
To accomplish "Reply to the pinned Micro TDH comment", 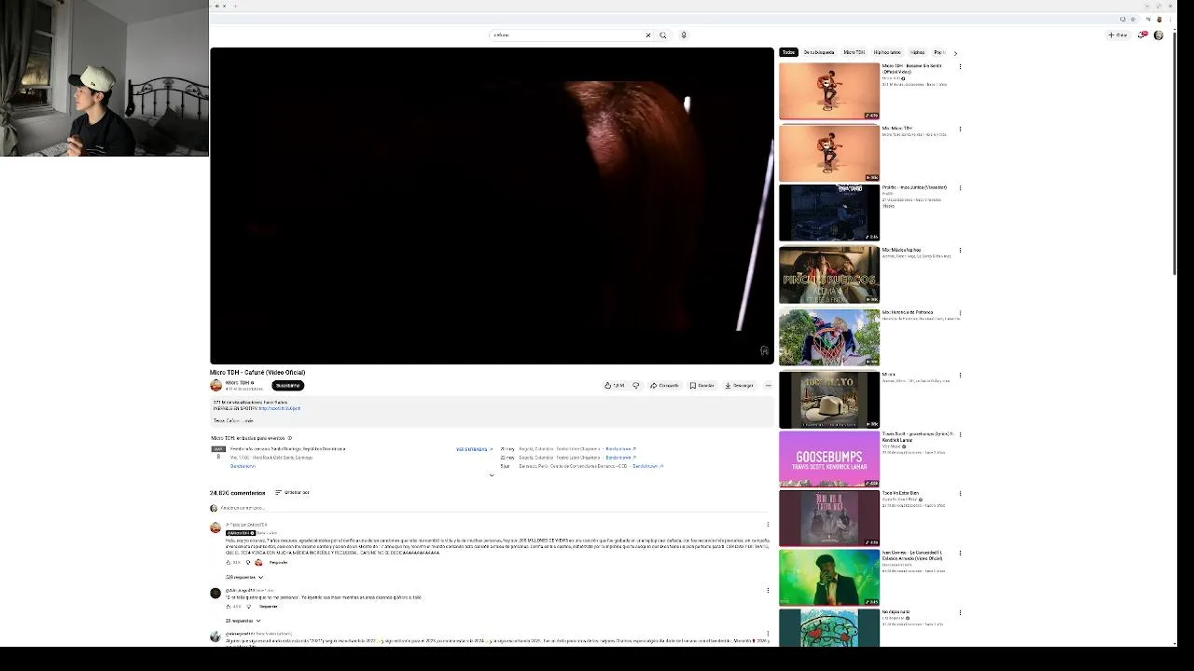I will tap(278, 562).
